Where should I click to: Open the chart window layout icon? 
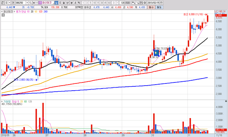pyautogui.click(x=2, y=3)
